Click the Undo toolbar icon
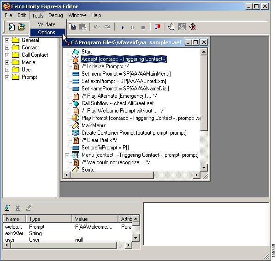This screenshot has height=261, width=276. [x=97, y=27]
